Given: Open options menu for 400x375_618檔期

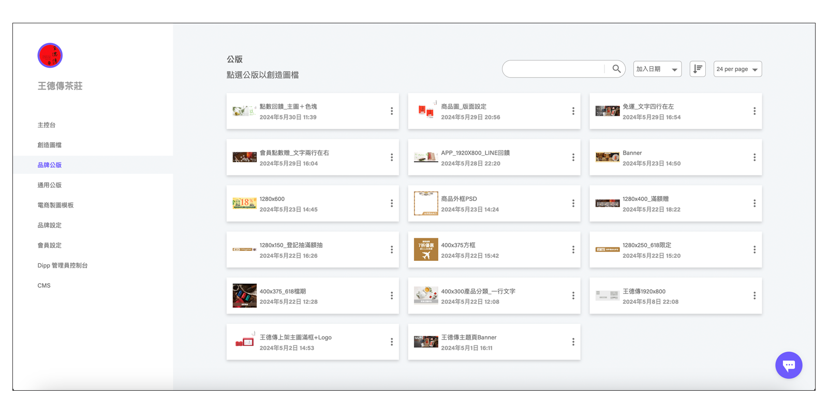Looking at the screenshot, I should point(392,295).
